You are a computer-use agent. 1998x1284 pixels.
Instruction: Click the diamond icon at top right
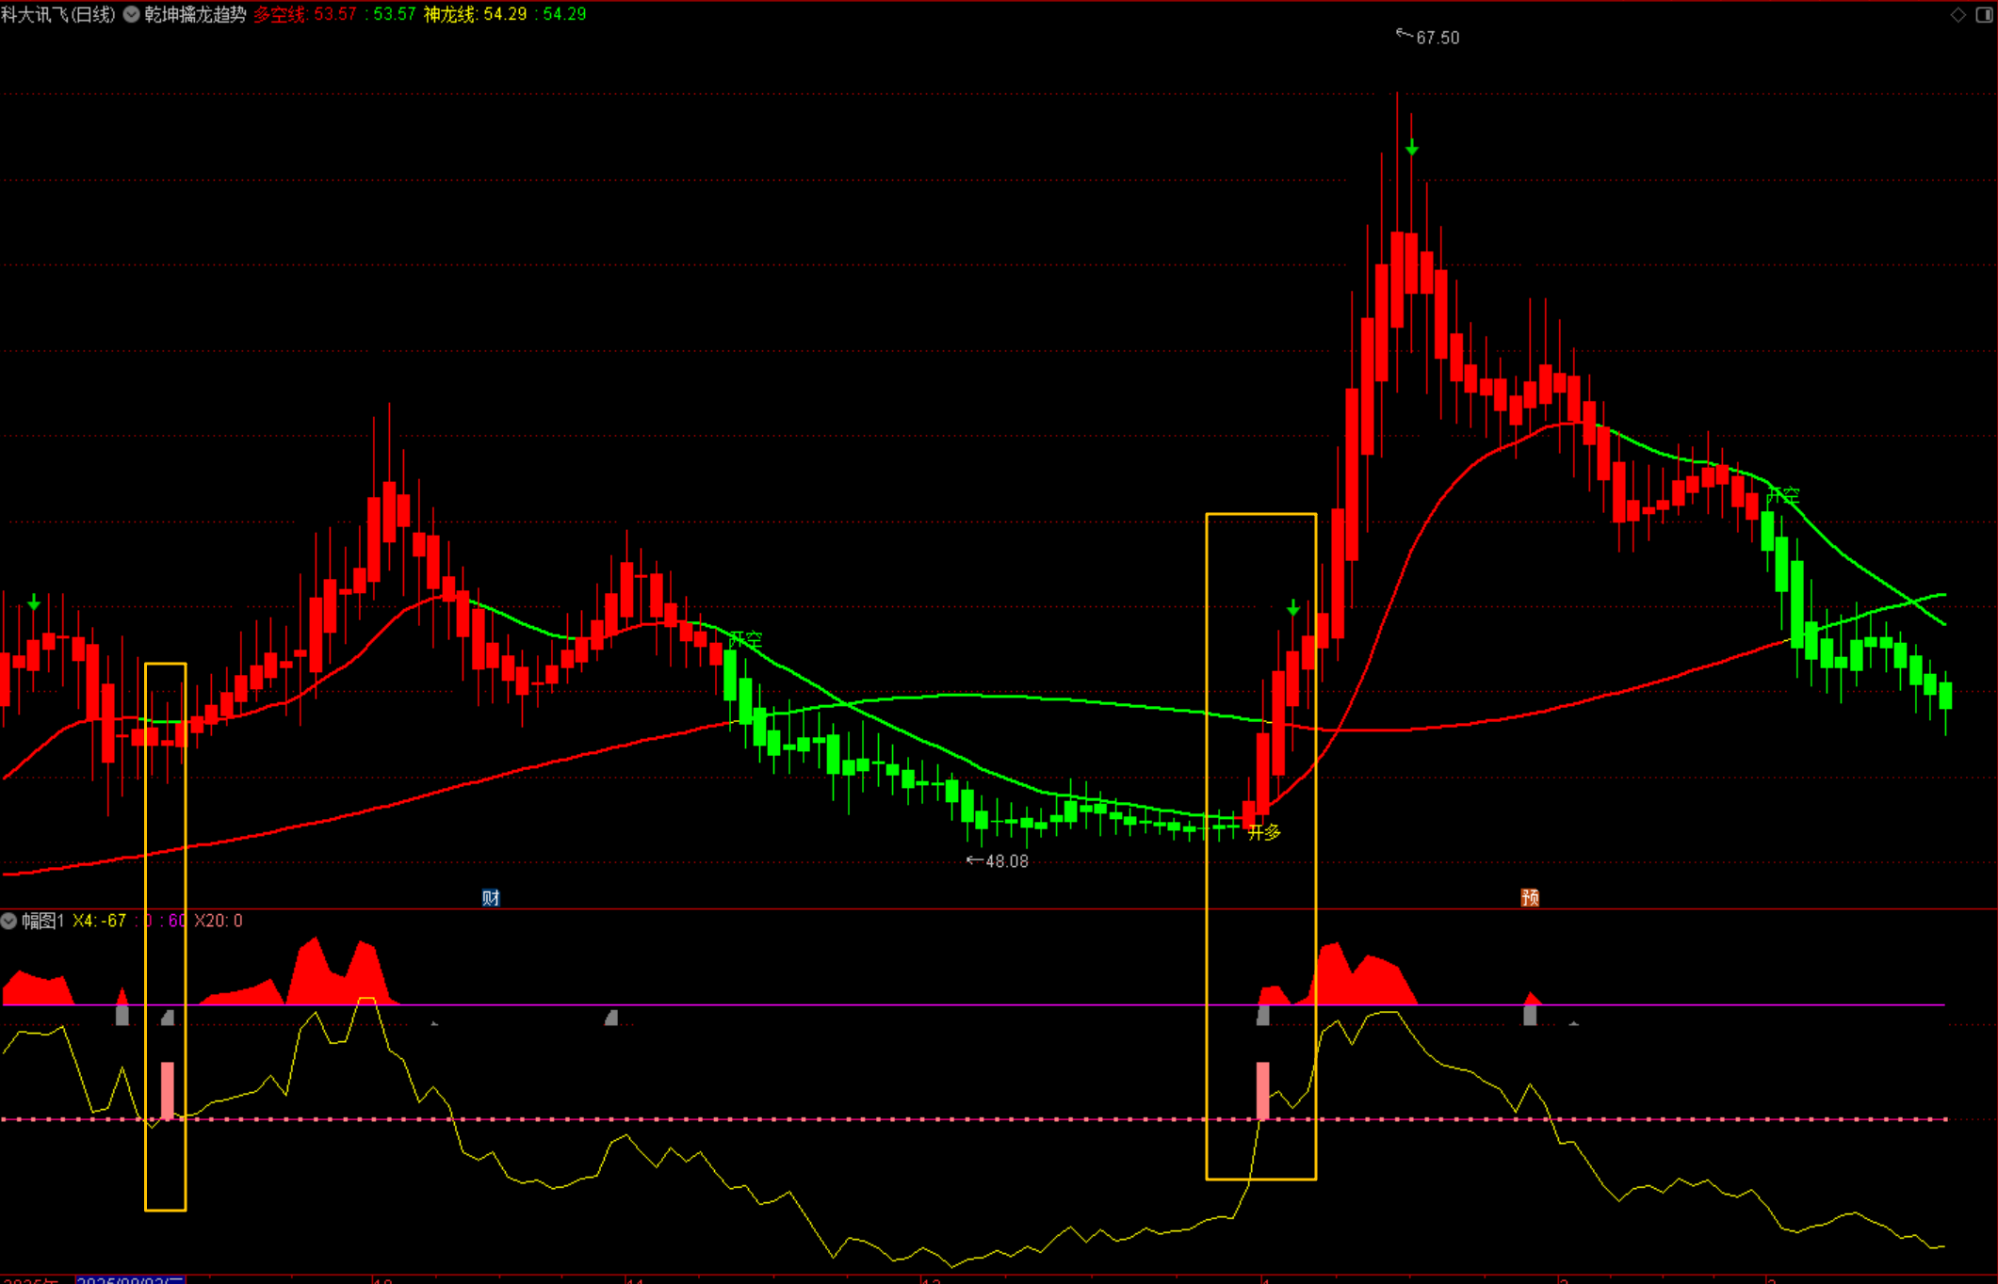1958,14
